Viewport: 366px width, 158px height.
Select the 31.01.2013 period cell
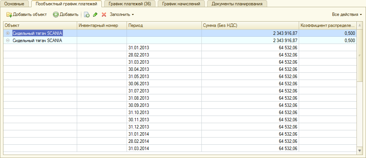[x=139, y=48]
